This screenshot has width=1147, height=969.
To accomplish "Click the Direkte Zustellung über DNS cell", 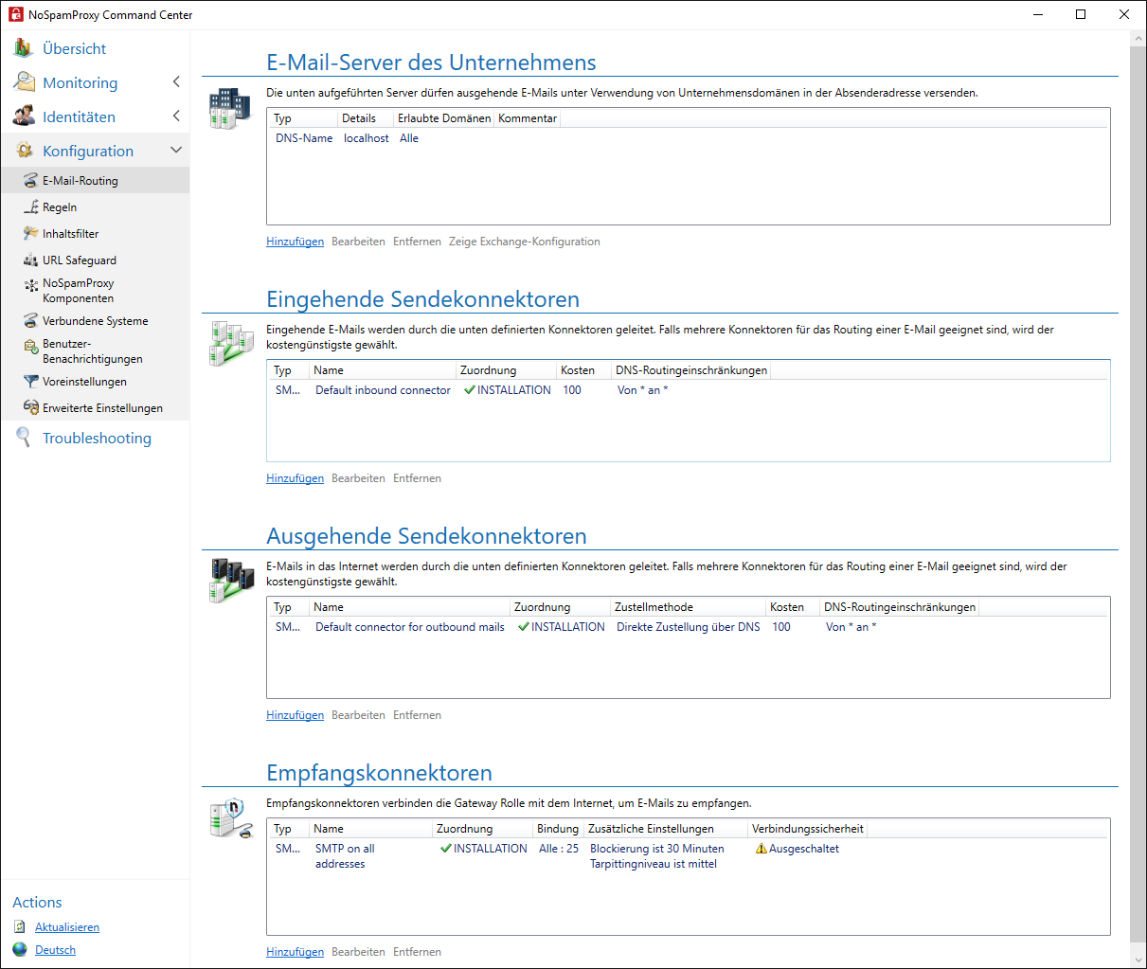I will tap(688, 627).
